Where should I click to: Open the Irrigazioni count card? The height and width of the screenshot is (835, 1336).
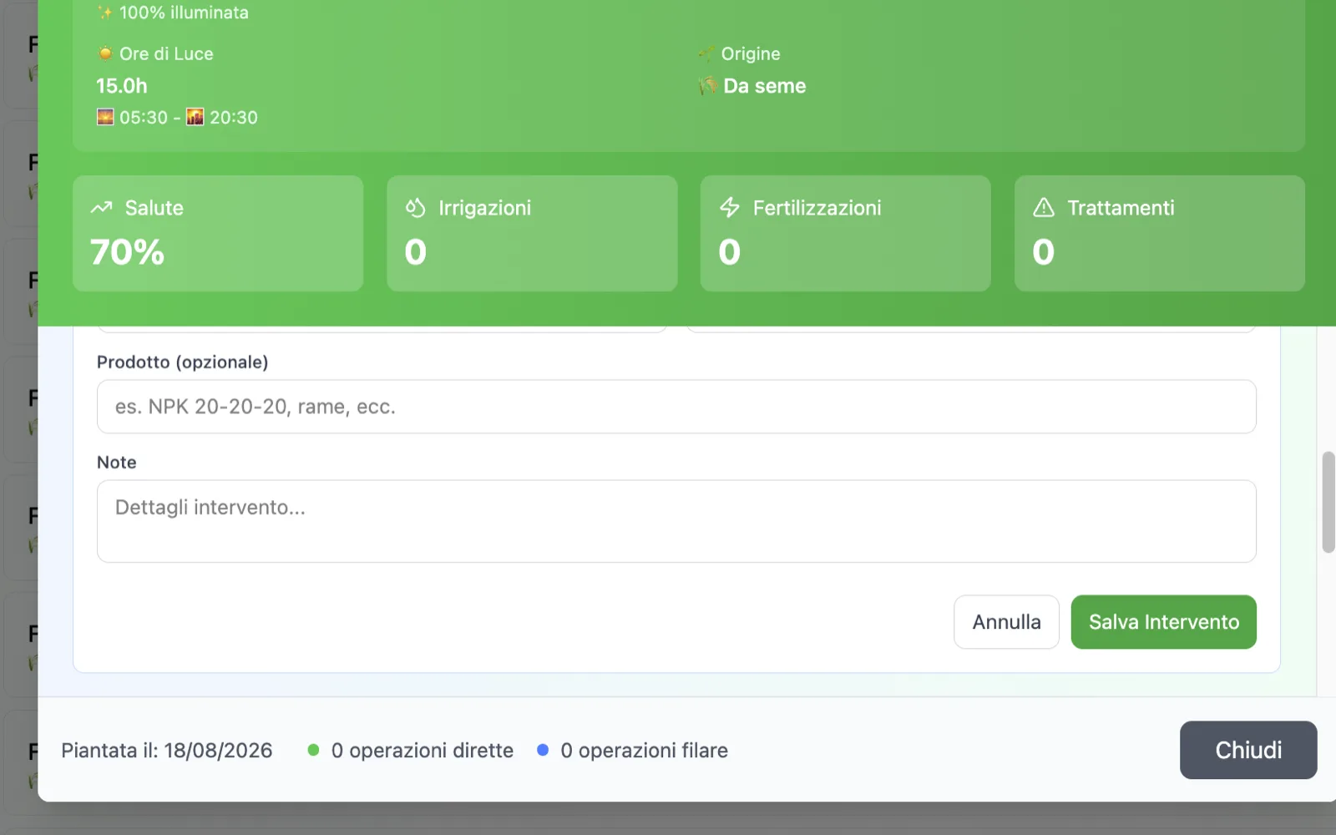point(532,233)
